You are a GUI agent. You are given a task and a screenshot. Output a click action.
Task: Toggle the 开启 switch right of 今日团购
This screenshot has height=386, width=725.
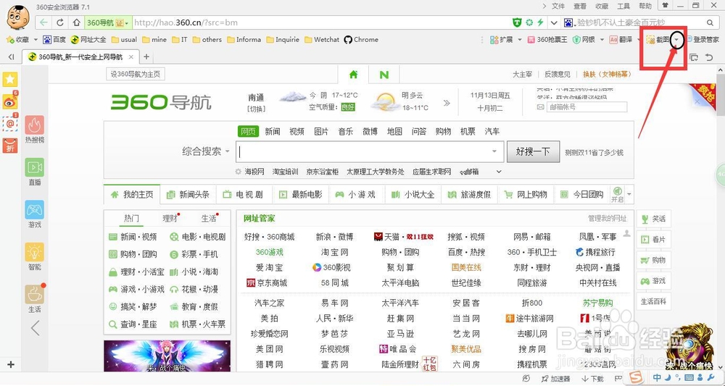click(x=617, y=194)
